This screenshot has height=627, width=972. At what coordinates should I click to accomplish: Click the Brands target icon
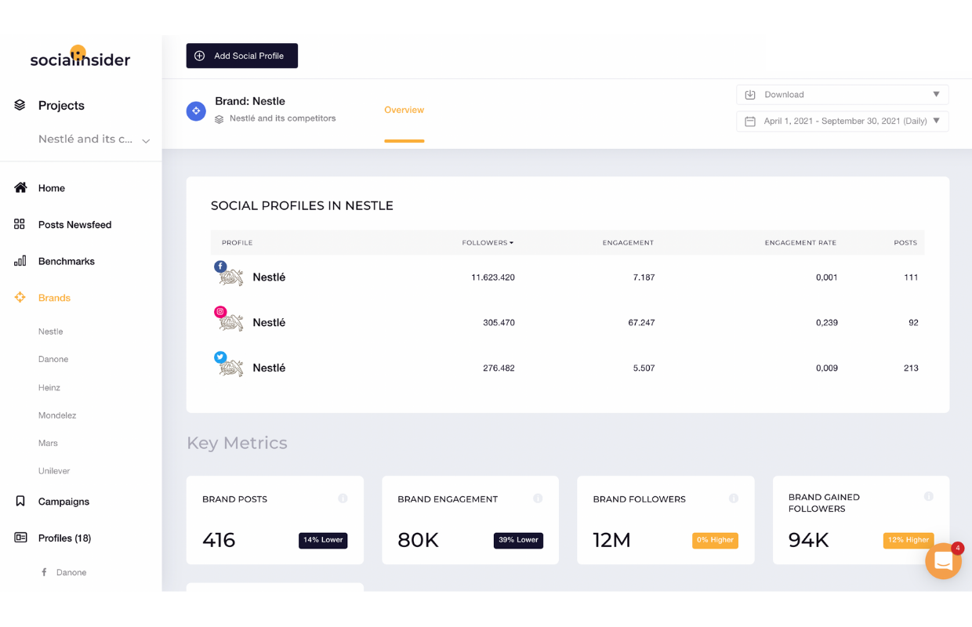20,298
